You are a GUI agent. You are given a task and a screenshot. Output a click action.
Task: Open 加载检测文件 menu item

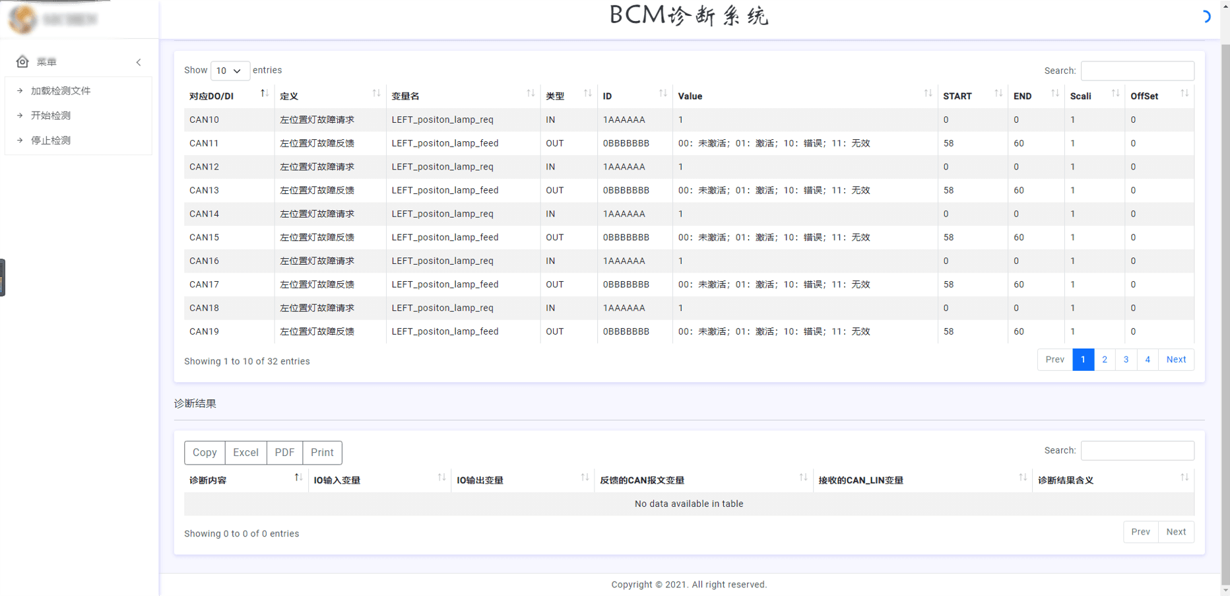61,90
